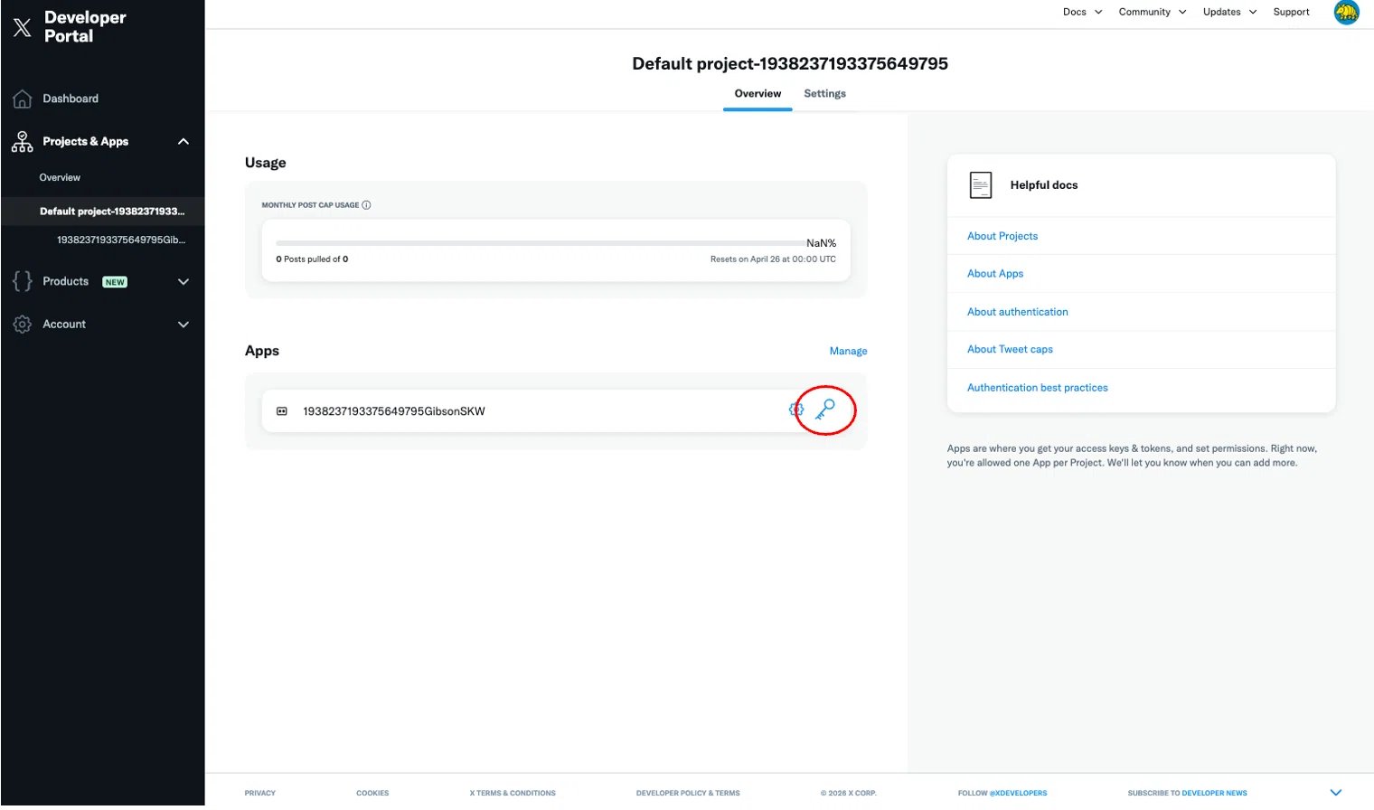The image size is (1374, 810).
Task: Open the user profile avatar
Action: [x=1347, y=13]
